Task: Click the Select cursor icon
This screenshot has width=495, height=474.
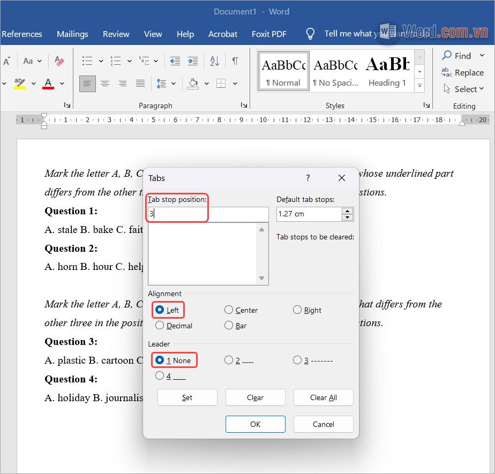Action: point(447,89)
